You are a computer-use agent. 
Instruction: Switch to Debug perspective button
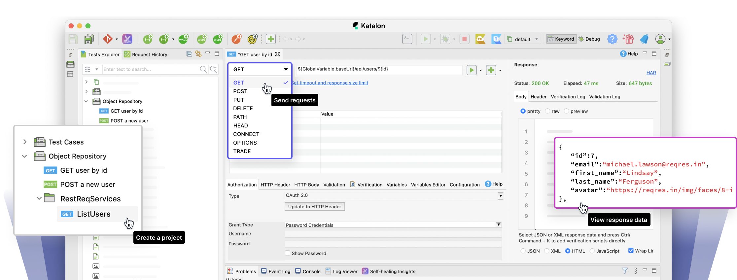point(589,39)
